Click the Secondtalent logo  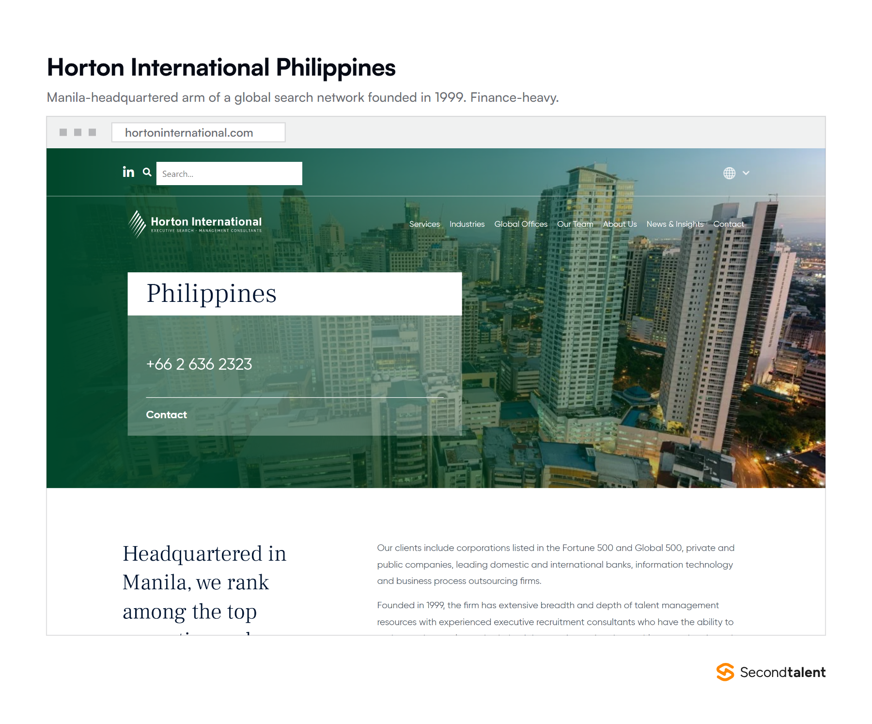click(771, 672)
